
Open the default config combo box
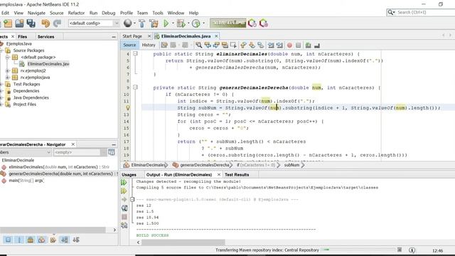[x=93, y=23]
